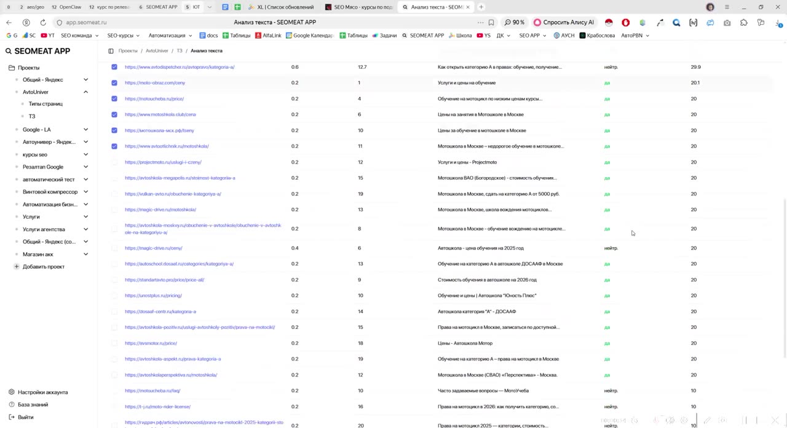The image size is (787, 428).
Task: Click the Проекты folder icon in the sidebar
Action: pyautogui.click(x=12, y=68)
